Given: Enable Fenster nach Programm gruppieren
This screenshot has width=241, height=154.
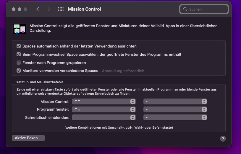Looking at the screenshot, I should click(x=19, y=63).
